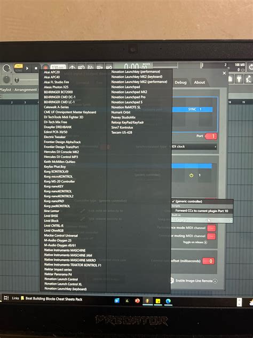Select Korg microKONTROL

pos(58,176)
